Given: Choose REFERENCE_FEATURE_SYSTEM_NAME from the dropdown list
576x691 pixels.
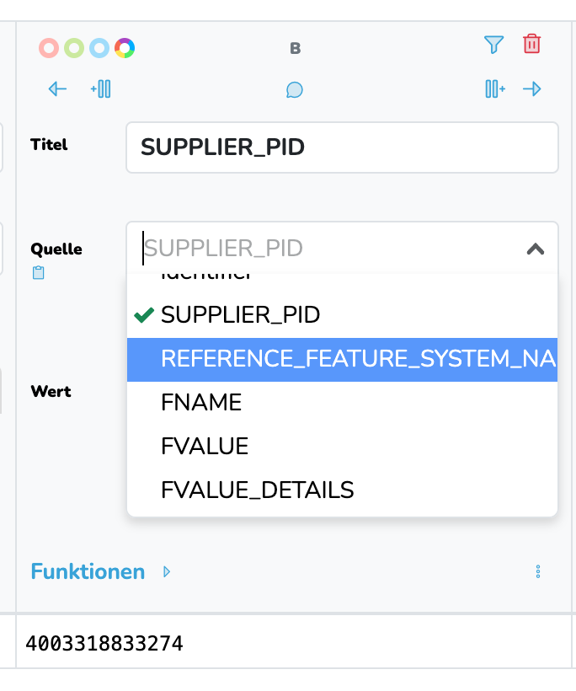Looking at the screenshot, I should (x=342, y=359).
